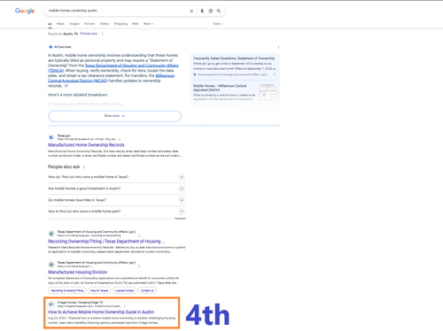
Task: Click the Feedback link under People also ask
Action: [180, 219]
